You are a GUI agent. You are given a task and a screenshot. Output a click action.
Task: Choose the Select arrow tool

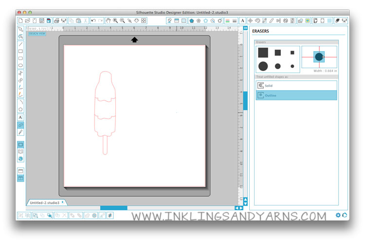click(20, 29)
